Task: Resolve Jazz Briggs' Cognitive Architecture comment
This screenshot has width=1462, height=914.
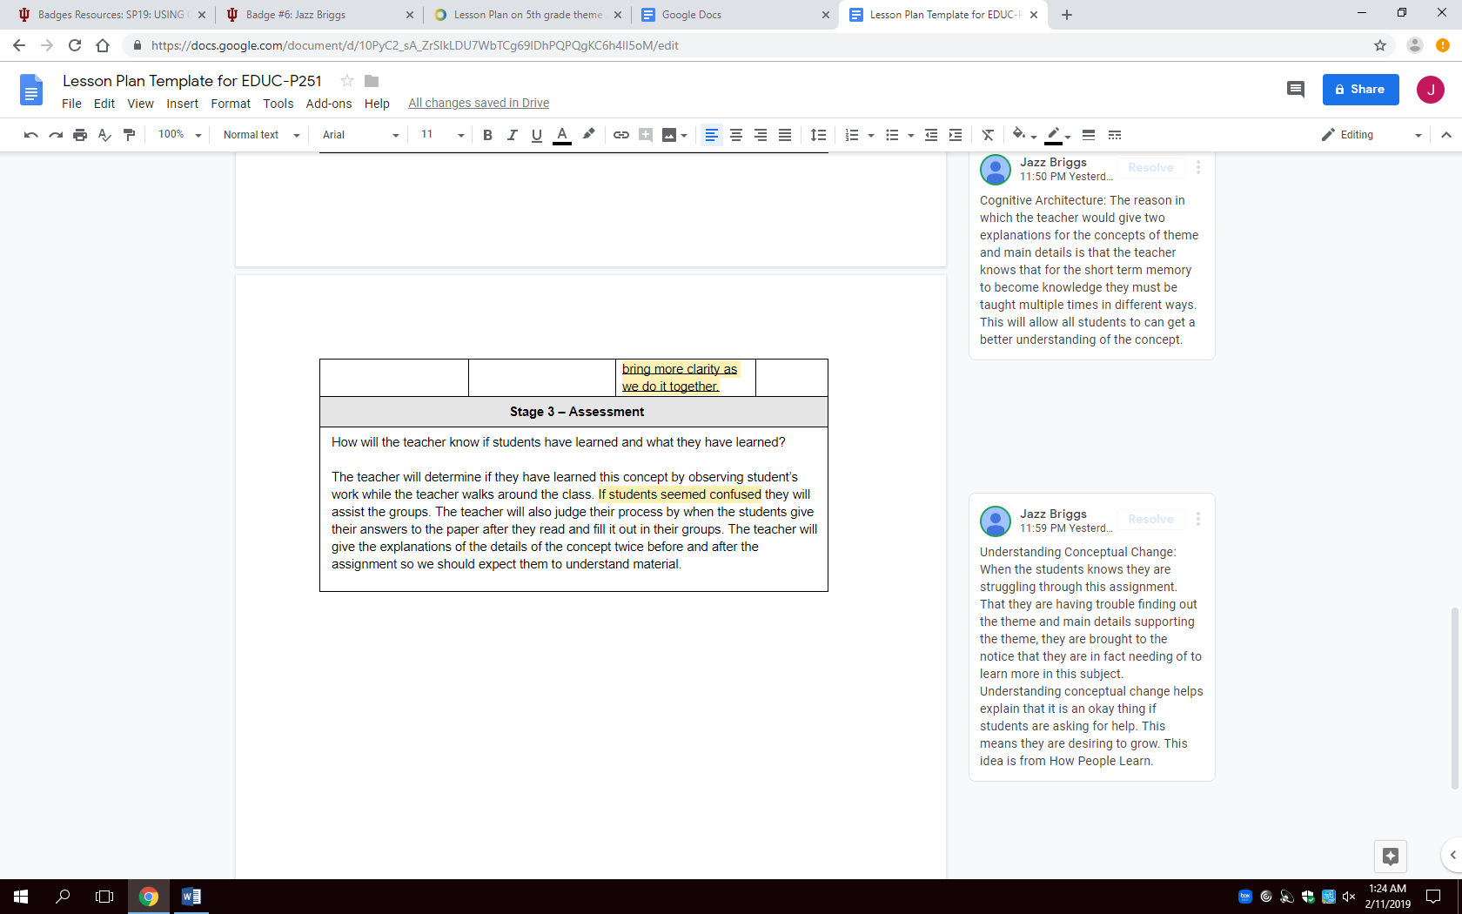Action: [x=1150, y=167]
